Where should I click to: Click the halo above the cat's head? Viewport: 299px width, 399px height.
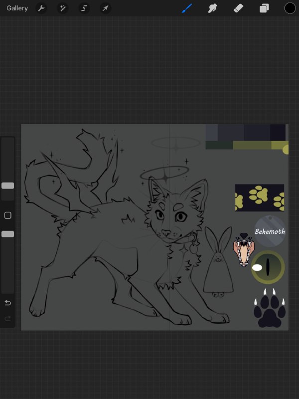(x=164, y=173)
